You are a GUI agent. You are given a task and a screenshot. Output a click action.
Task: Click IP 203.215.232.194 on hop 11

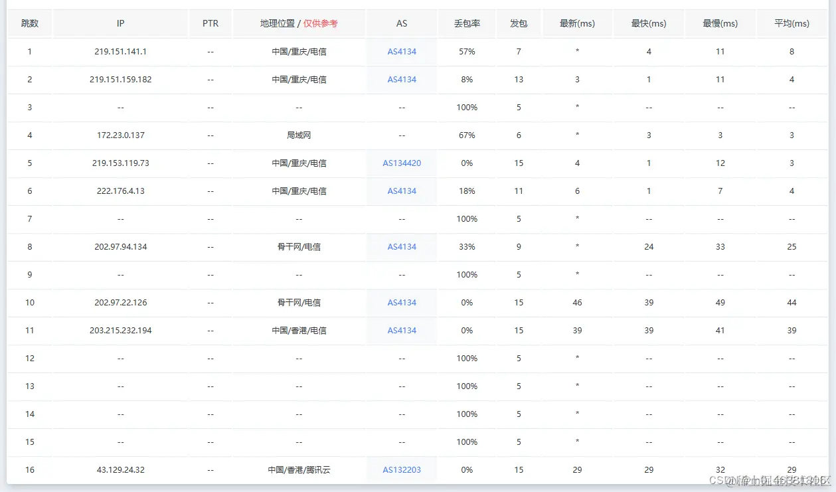(x=120, y=330)
